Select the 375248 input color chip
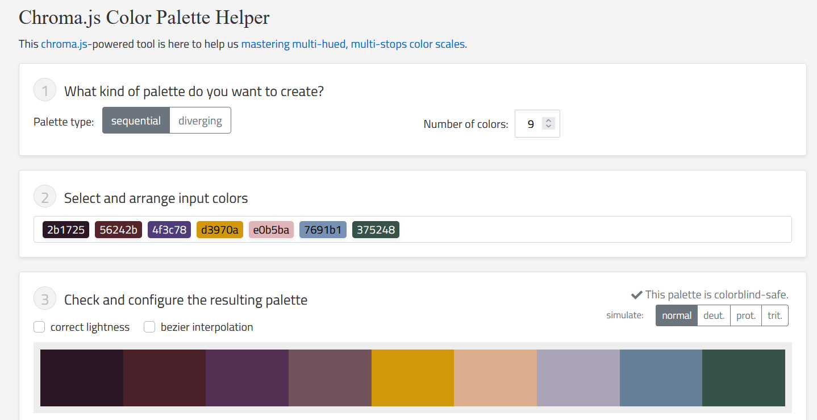 (x=376, y=230)
